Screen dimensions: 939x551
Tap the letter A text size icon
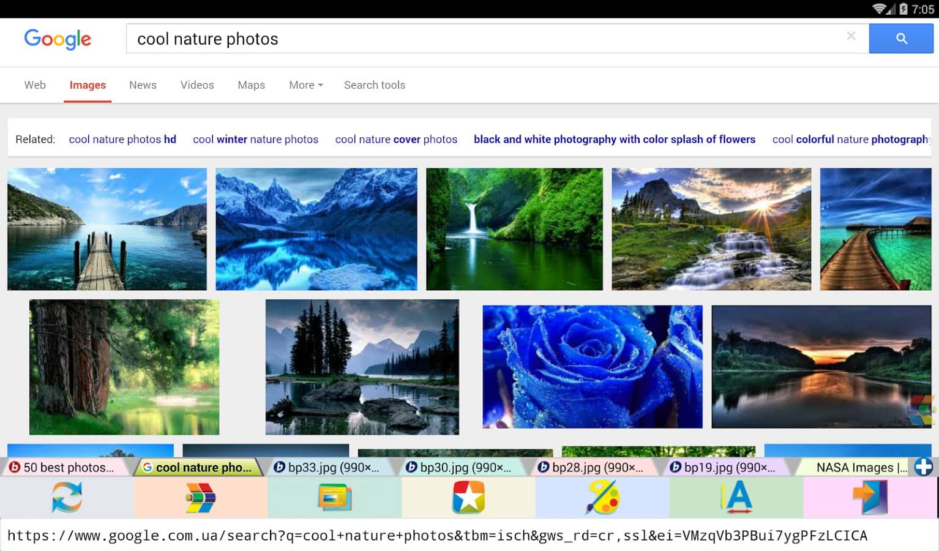pyautogui.click(x=736, y=497)
